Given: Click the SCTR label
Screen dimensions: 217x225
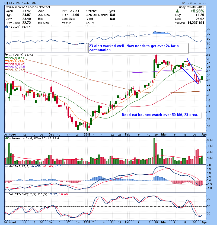Looking at the screenshot, I should 90,23.
